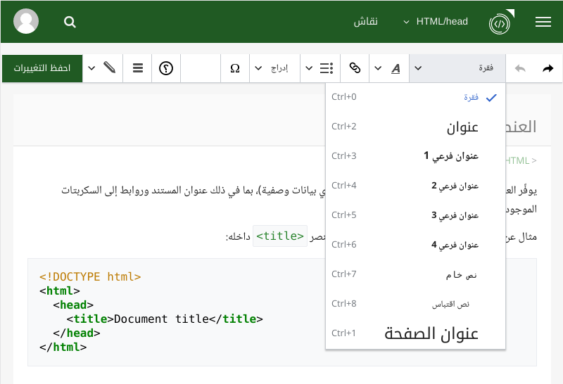Click the opening <head> code line
563x384 pixels.
(73, 305)
